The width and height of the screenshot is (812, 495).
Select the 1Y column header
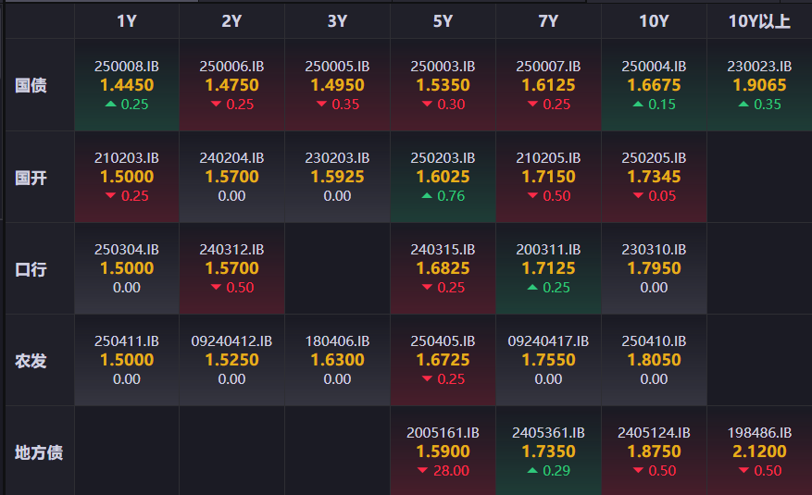[127, 21]
